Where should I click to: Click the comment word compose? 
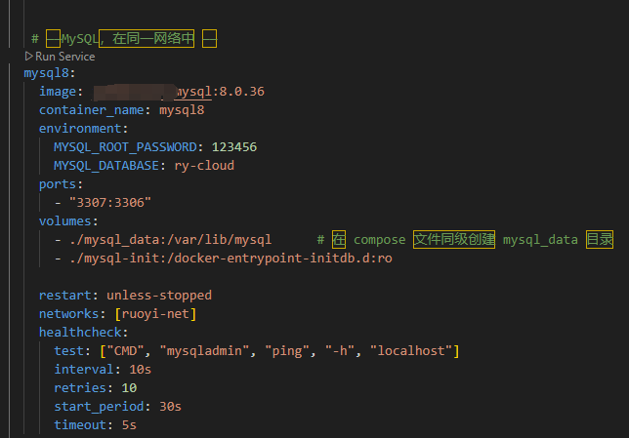(x=380, y=240)
